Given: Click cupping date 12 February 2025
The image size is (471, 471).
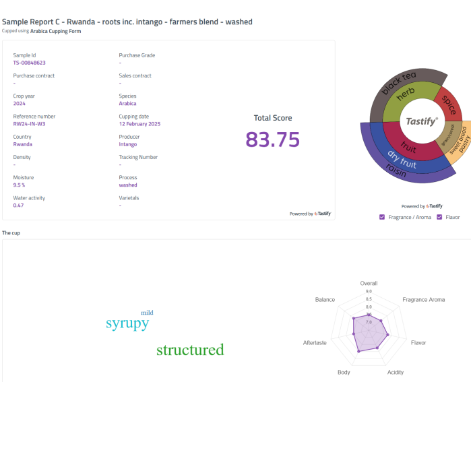Looking at the screenshot, I should 139,124.
